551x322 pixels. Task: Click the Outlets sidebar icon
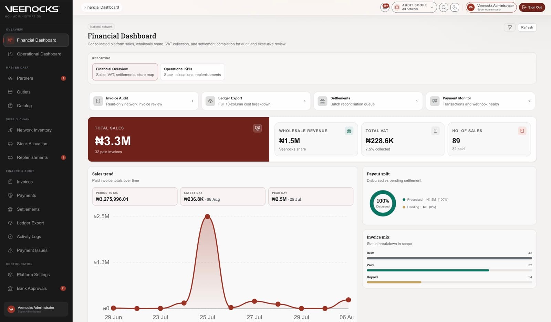pos(10,92)
